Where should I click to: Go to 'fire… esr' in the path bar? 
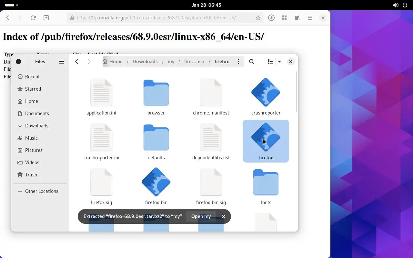(194, 62)
